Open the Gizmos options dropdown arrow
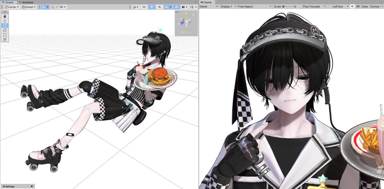This screenshot has height=189, width=384. point(382,7)
